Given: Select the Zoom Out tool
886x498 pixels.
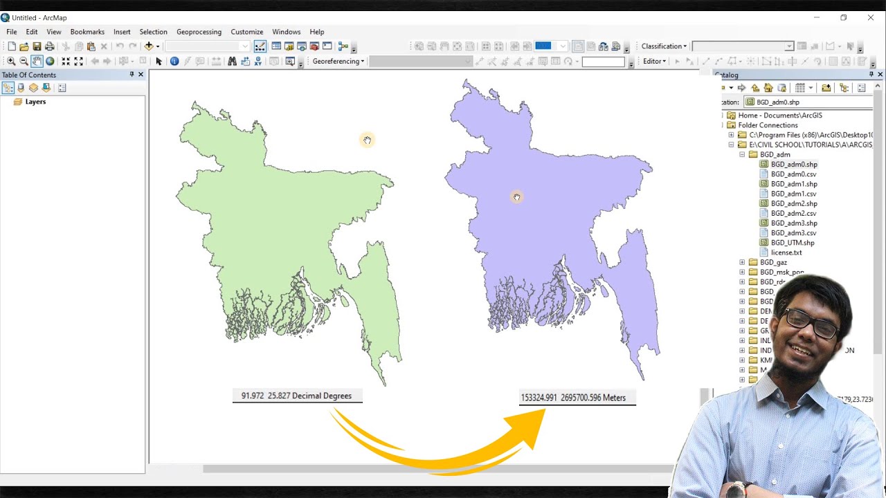Looking at the screenshot, I should 24,62.
